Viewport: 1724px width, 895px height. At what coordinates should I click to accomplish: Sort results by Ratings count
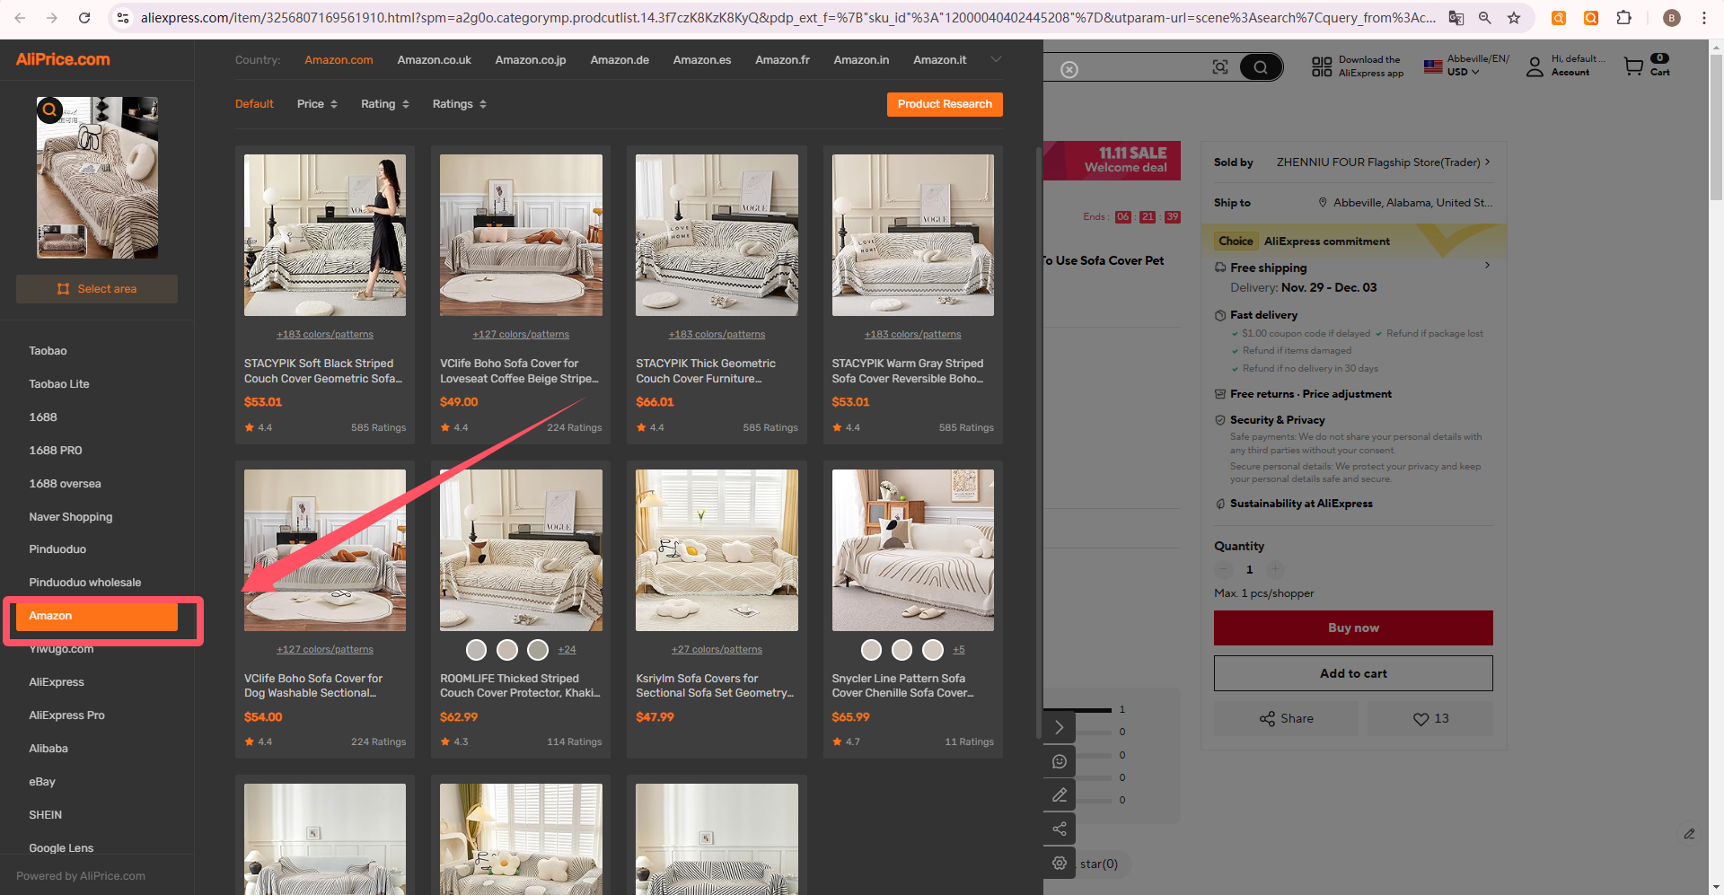coord(459,104)
